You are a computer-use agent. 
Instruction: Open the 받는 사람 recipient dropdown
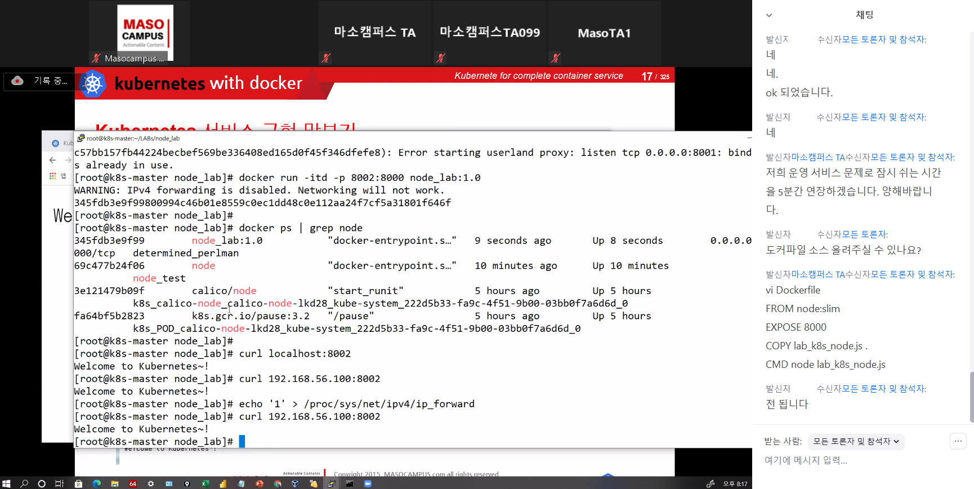tap(855, 441)
